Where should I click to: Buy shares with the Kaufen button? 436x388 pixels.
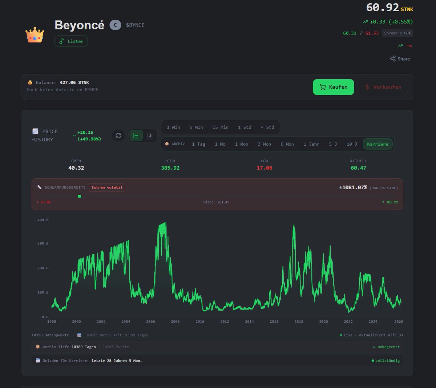pyautogui.click(x=334, y=87)
